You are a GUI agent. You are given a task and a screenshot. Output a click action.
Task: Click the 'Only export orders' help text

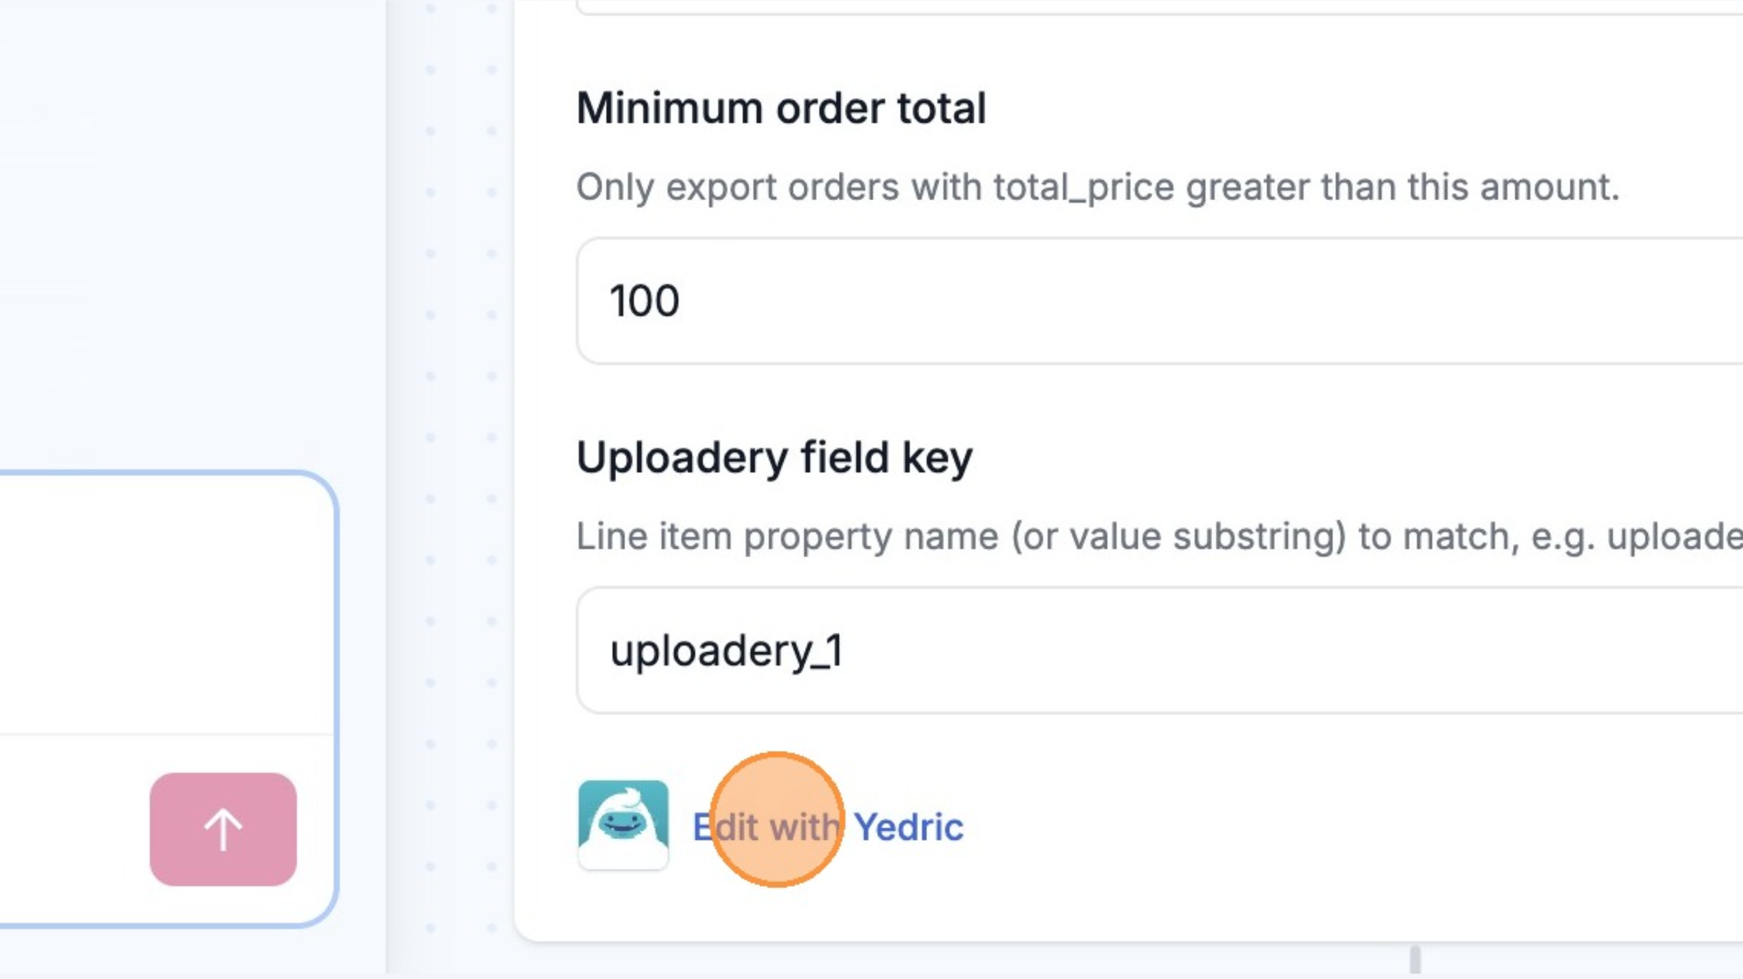coord(1098,188)
